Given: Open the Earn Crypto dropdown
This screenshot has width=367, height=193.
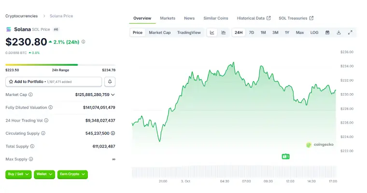Looking at the screenshot, I should 72,174.
